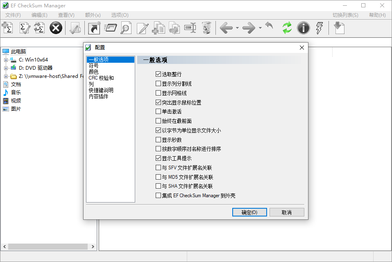392x262 pixels.
Task: Click the edit pencil-on-page icon
Action: [x=143, y=28]
